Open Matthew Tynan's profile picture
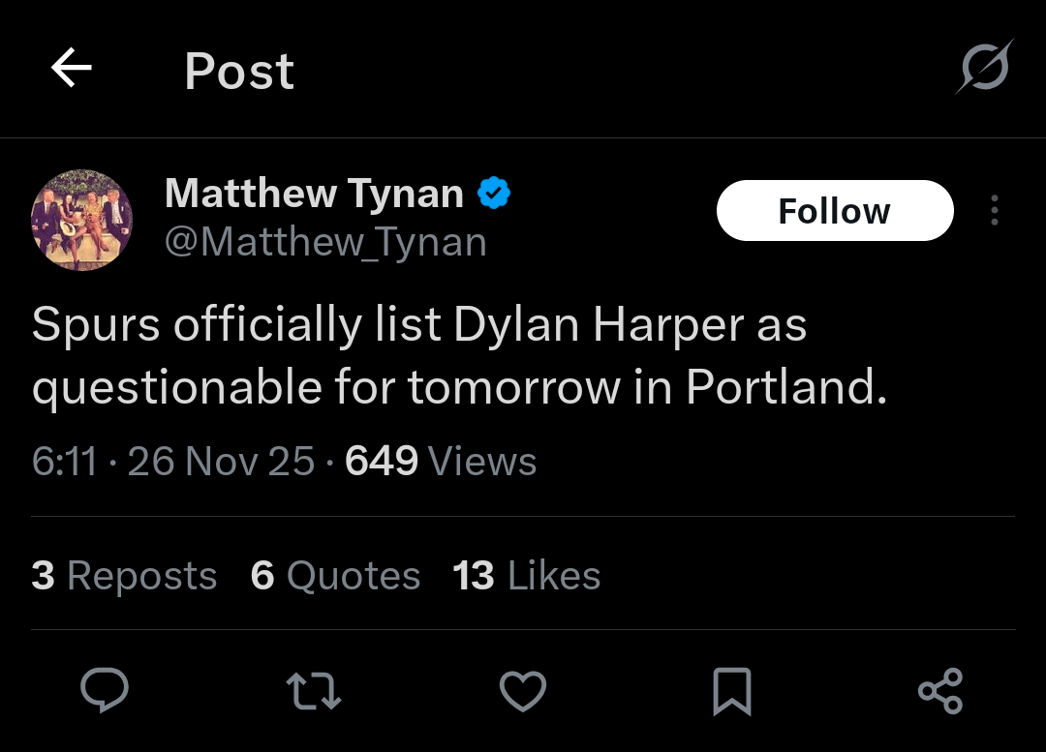 coord(82,220)
